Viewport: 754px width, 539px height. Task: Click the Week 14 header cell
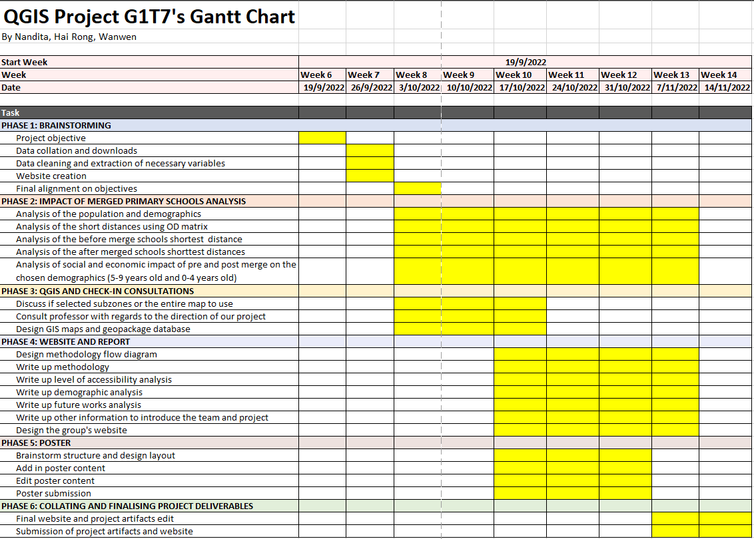click(x=725, y=75)
